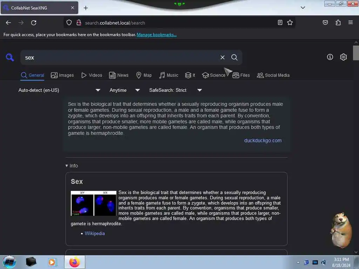This screenshot has height=269, width=359.
Task: Reload the page
Action: pyautogui.click(x=34, y=23)
